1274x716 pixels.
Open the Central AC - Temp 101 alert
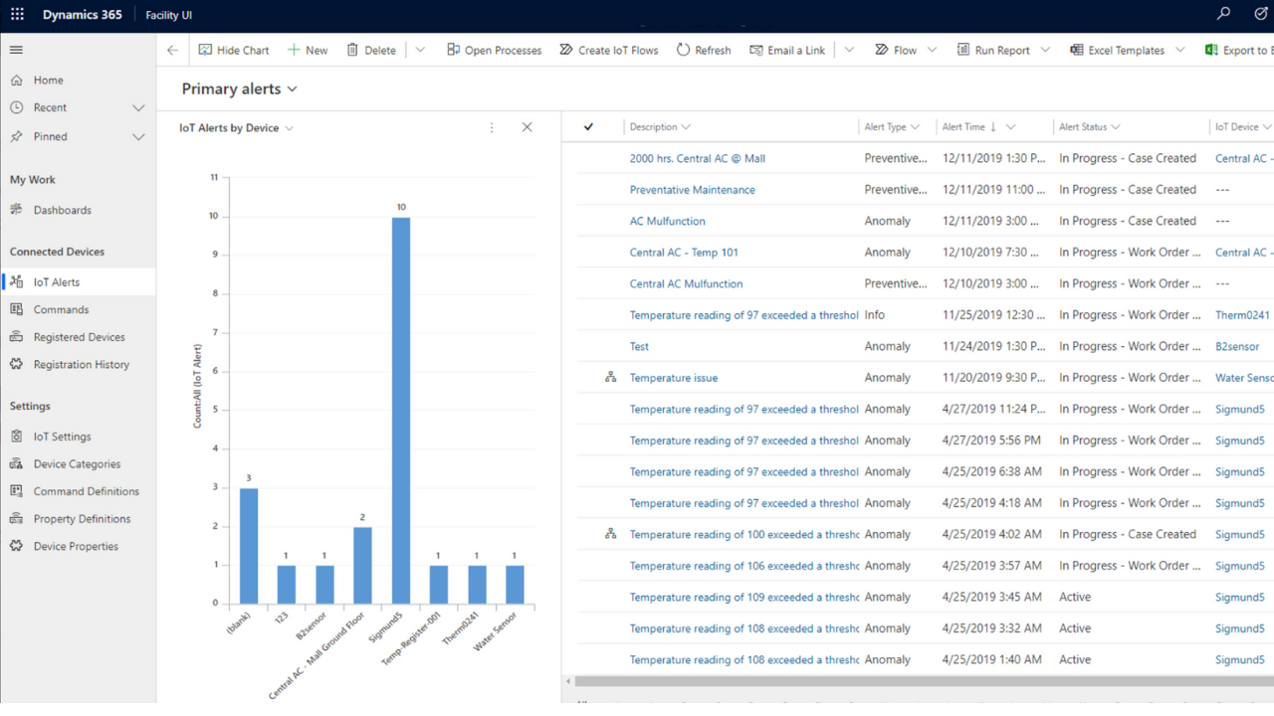coord(683,252)
